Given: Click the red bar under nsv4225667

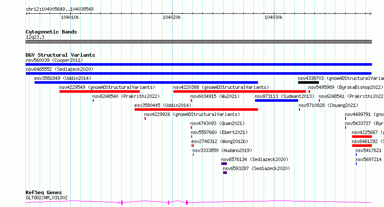Looking at the screenshot, I should pyautogui.click(x=362, y=137).
